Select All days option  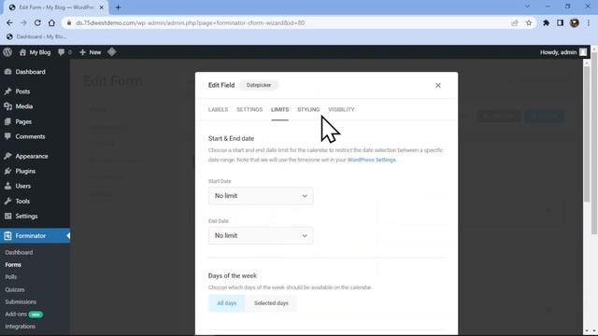pos(226,303)
